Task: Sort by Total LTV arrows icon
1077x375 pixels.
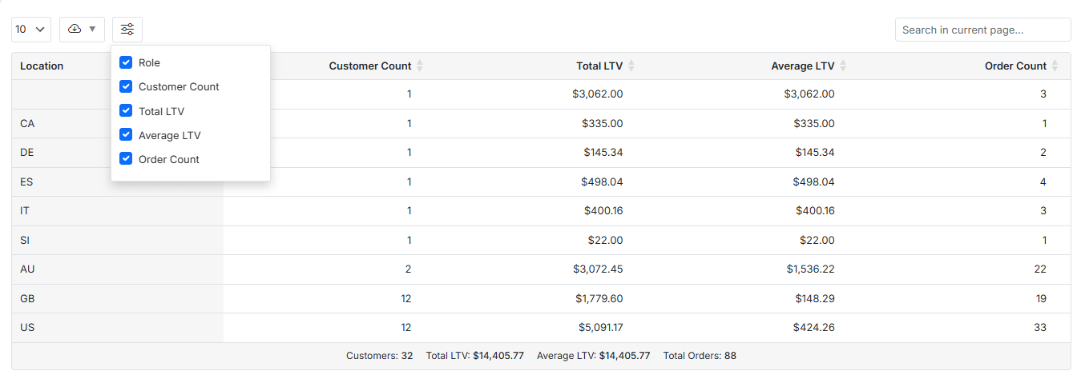Action: [631, 66]
